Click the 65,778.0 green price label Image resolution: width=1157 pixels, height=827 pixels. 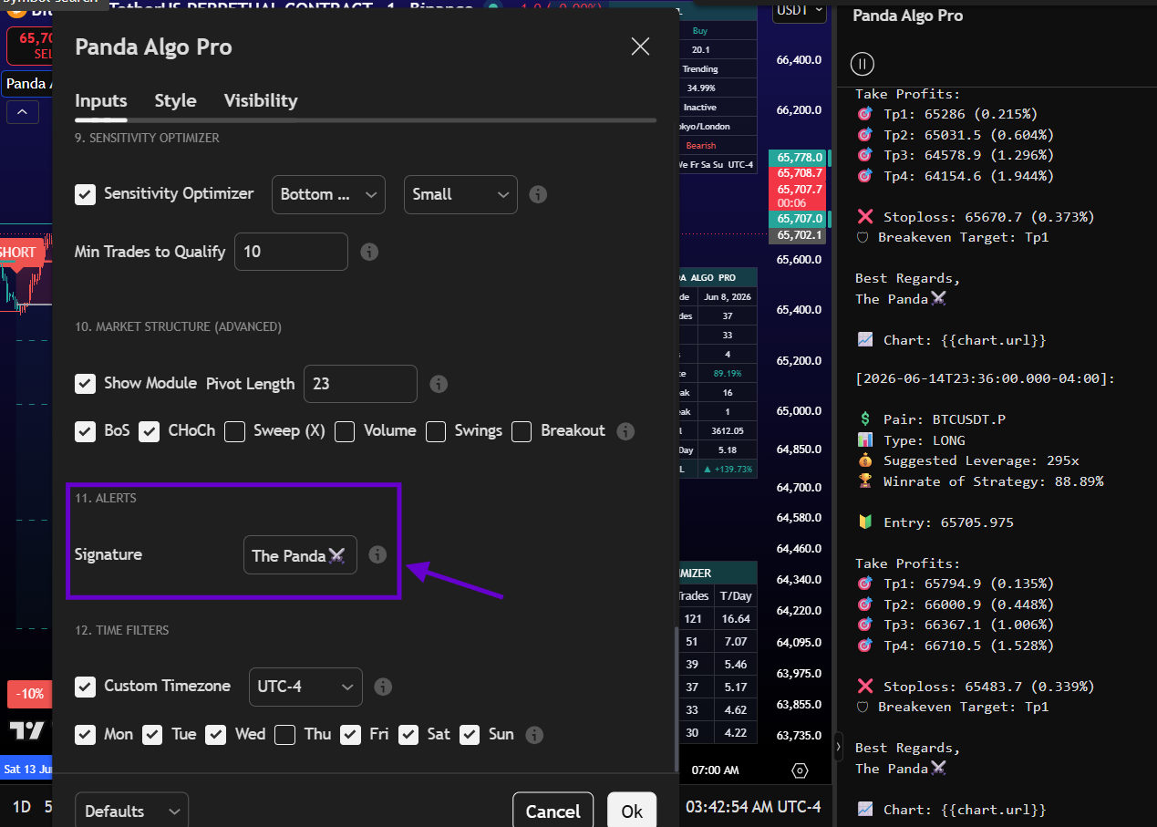(798, 157)
